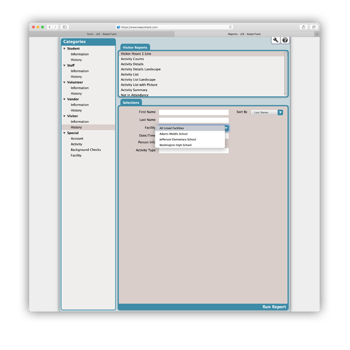Select Activity Details Landscape report
350x350 pixels.
[x=201, y=69]
